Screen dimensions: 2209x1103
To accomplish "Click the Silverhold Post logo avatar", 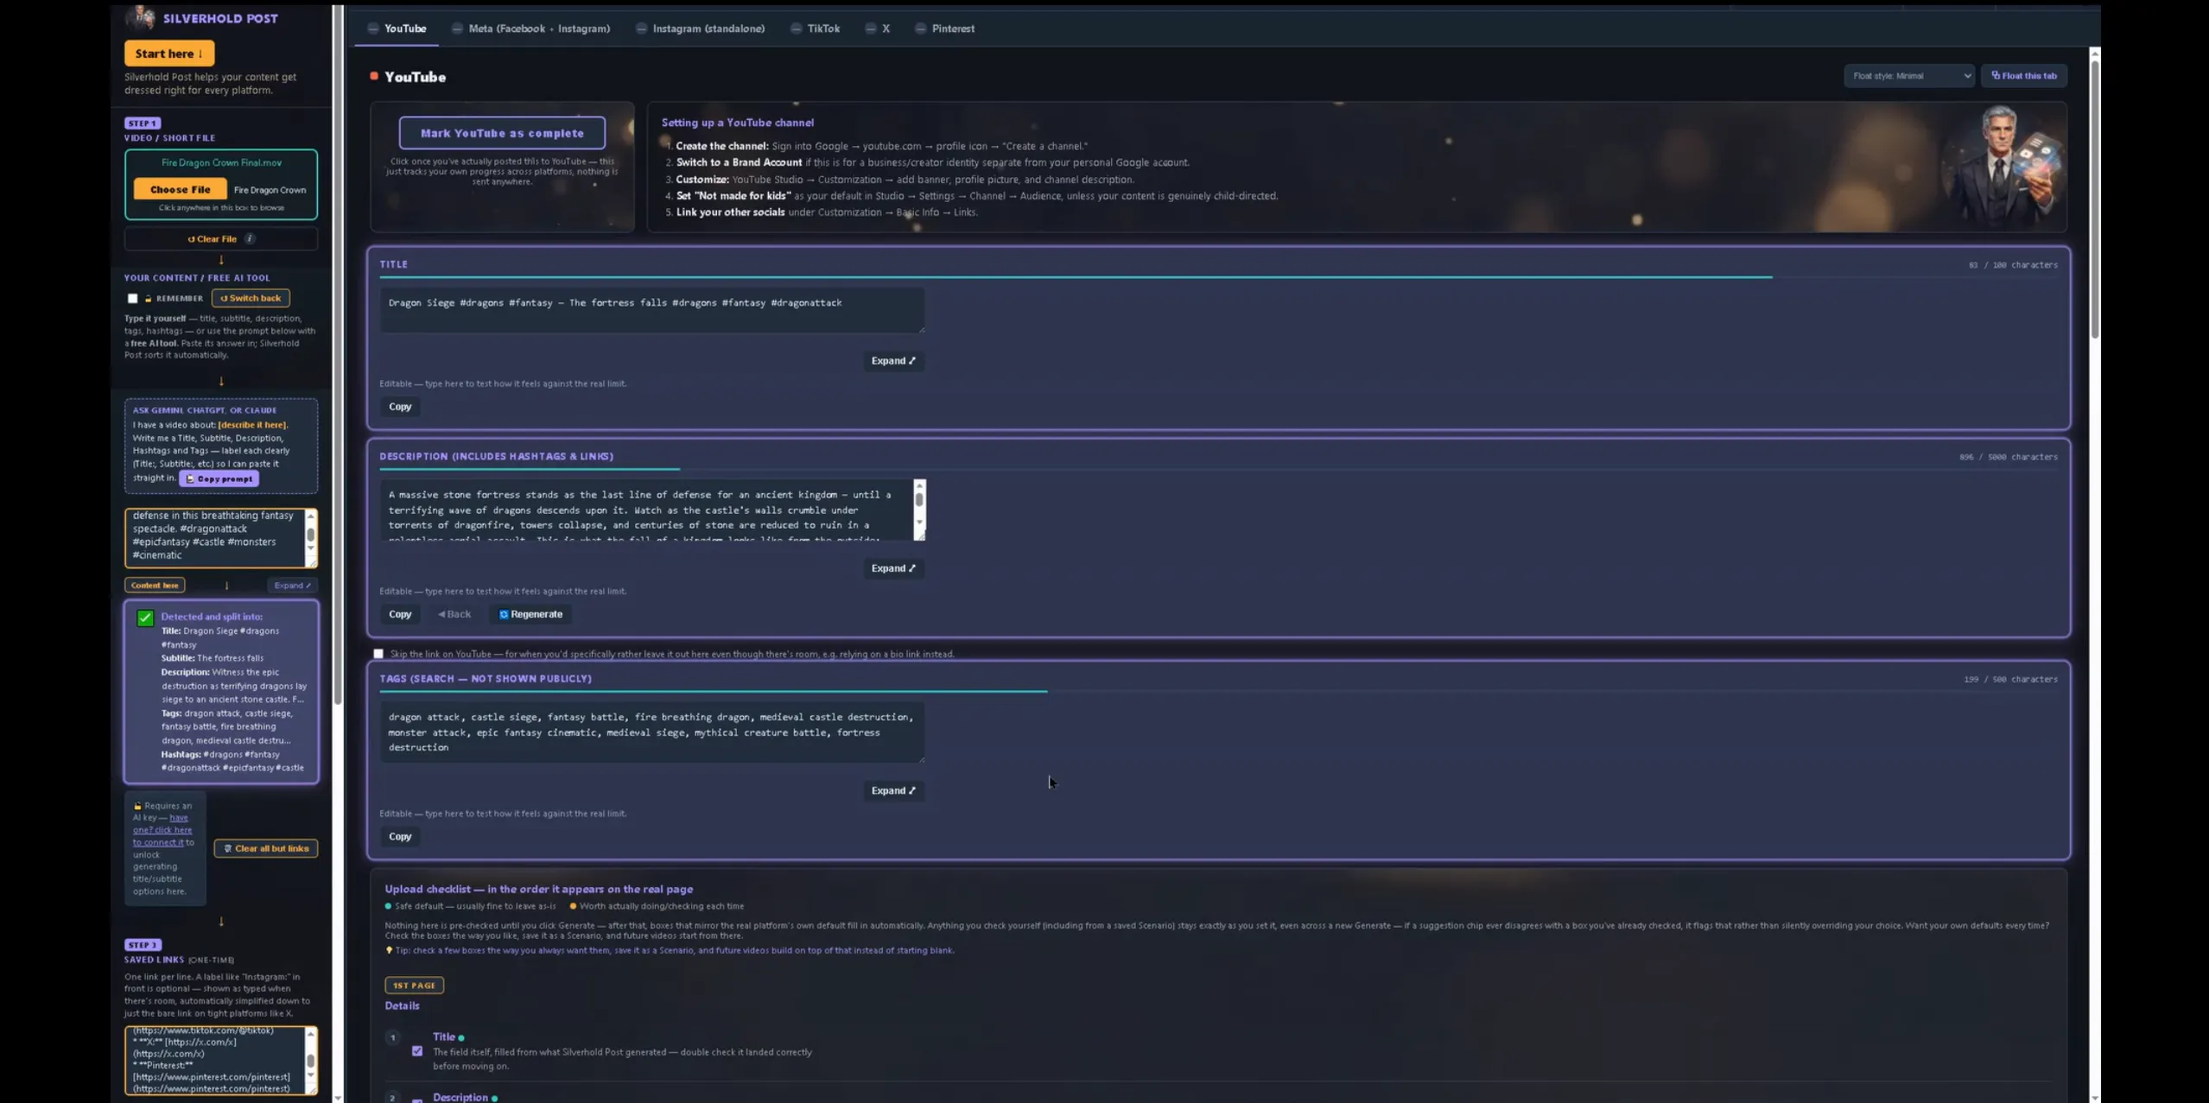I will click(140, 17).
